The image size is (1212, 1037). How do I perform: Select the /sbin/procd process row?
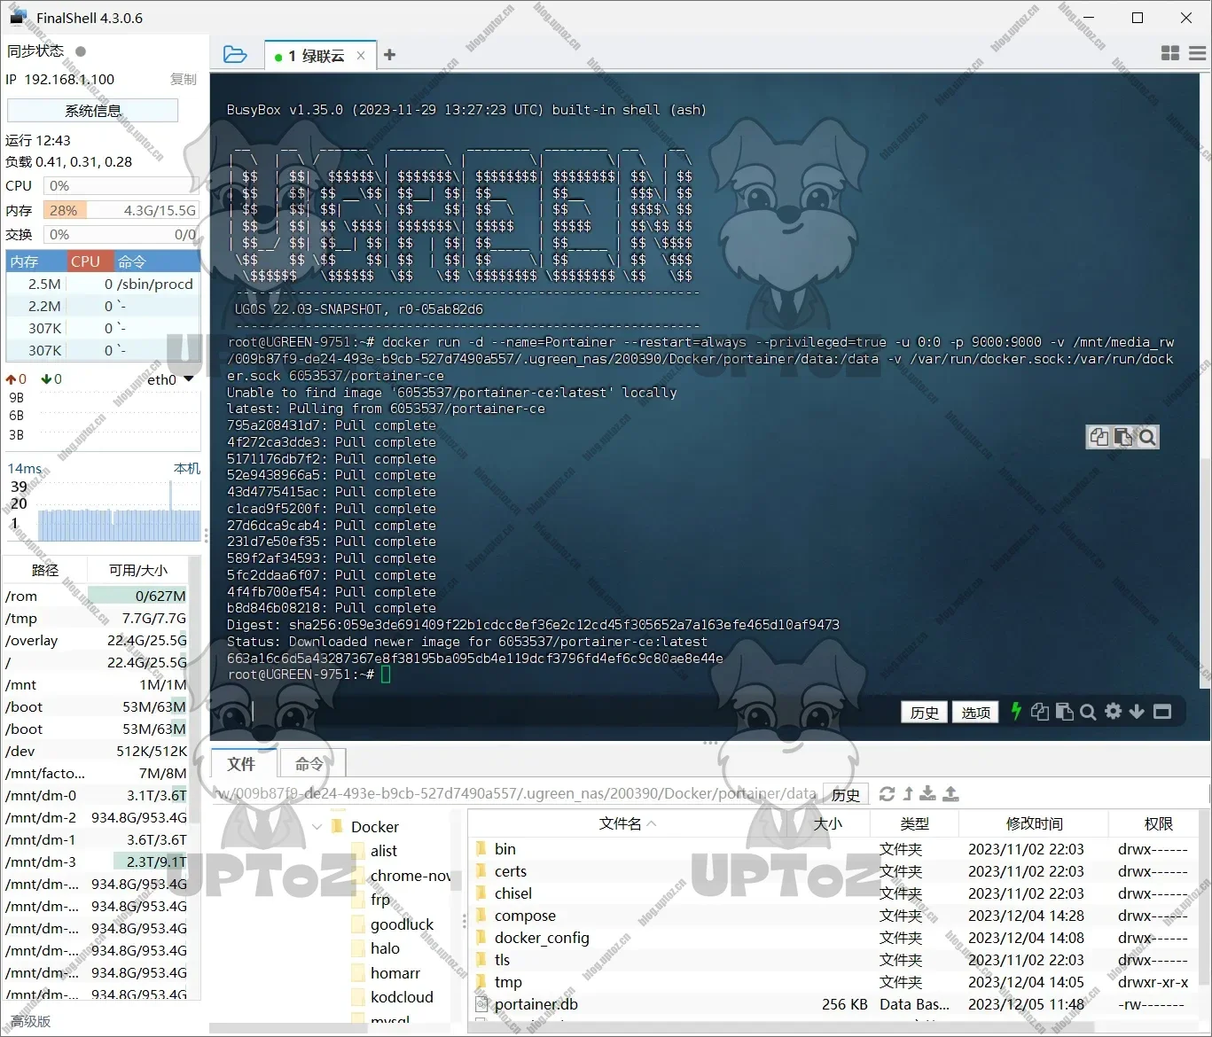pyautogui.click(x=103, y=284)
